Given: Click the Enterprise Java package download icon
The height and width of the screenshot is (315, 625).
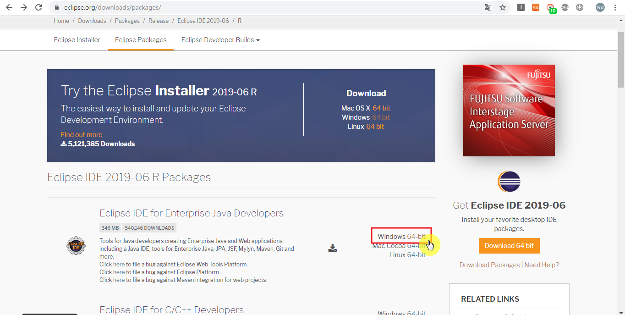Looking at the screenshot, I should click(333, 248).
